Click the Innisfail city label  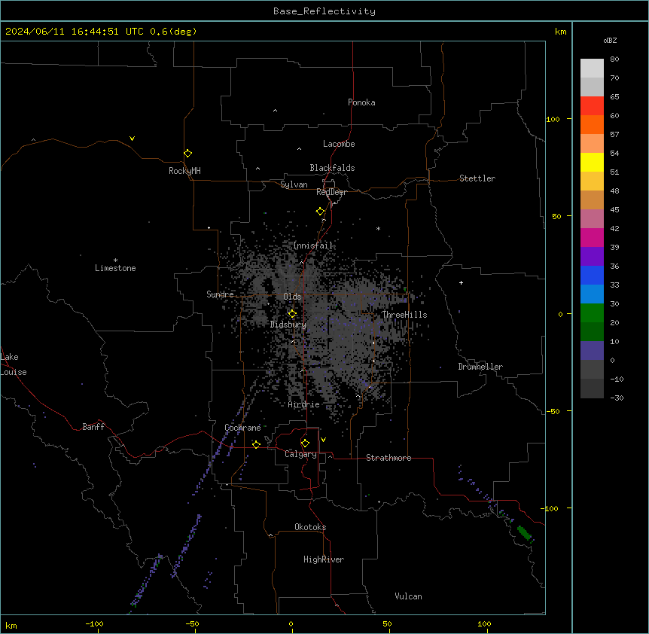coord(313,245)
